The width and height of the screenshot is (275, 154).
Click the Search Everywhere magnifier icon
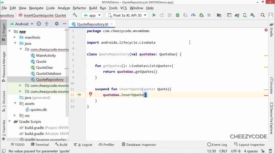click(263, 15)
